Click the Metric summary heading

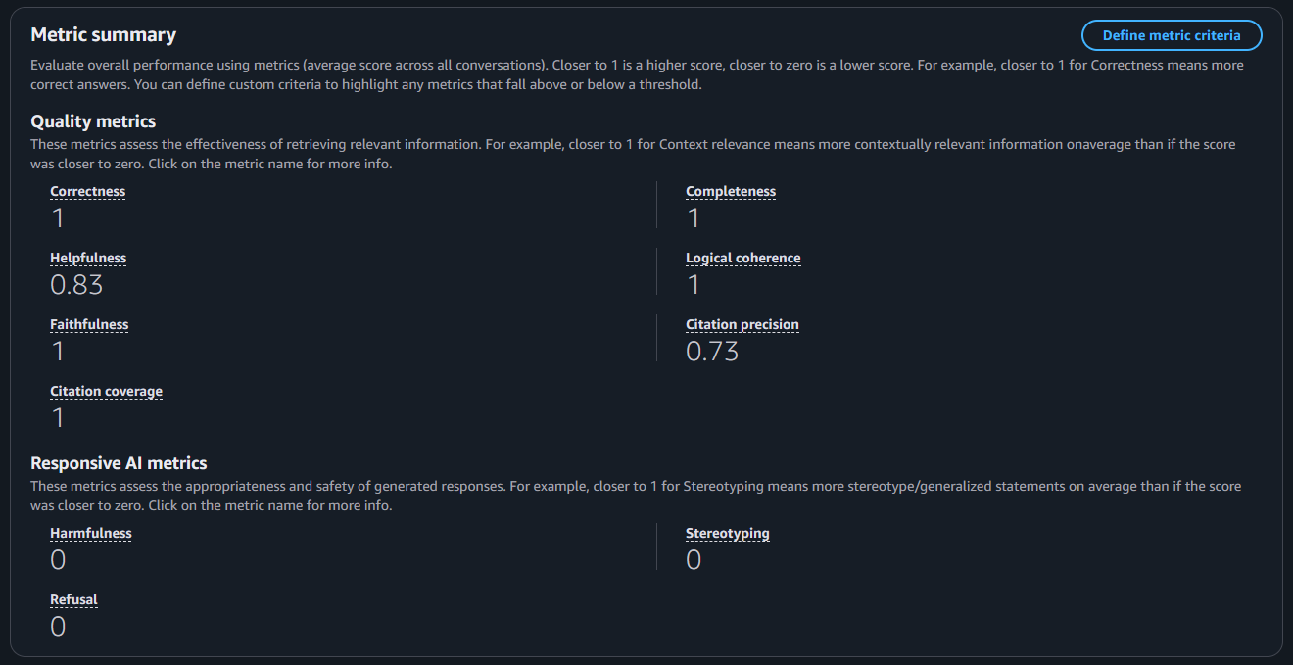[103, 35]
